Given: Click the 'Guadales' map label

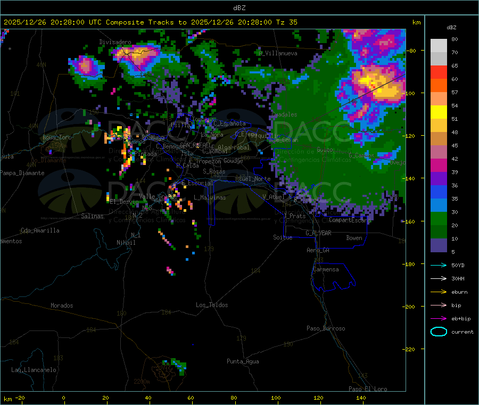Looking at the screenshot, I should [284, 114].
